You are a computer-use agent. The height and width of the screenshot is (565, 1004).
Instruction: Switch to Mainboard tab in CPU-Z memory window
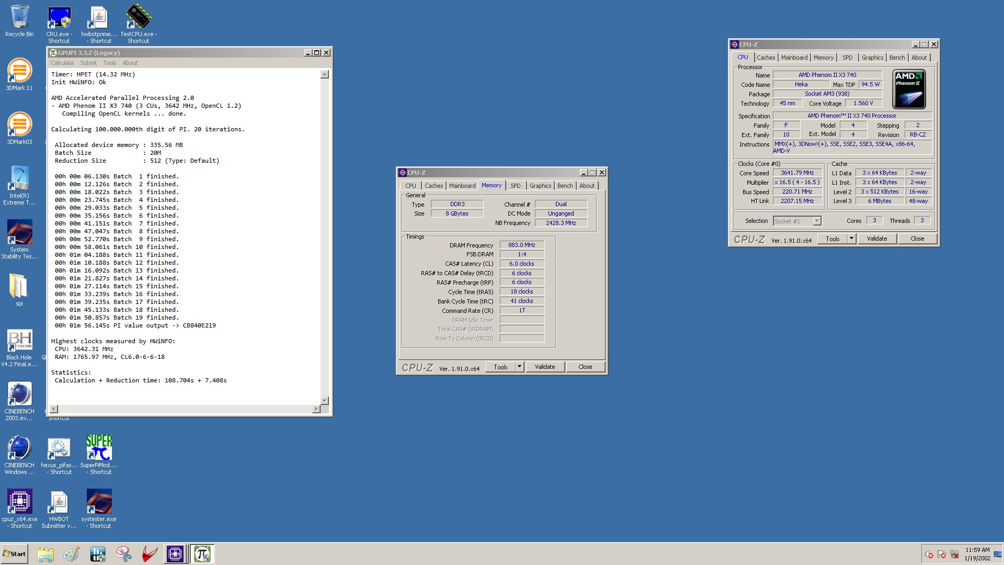(x=462, y=186)
